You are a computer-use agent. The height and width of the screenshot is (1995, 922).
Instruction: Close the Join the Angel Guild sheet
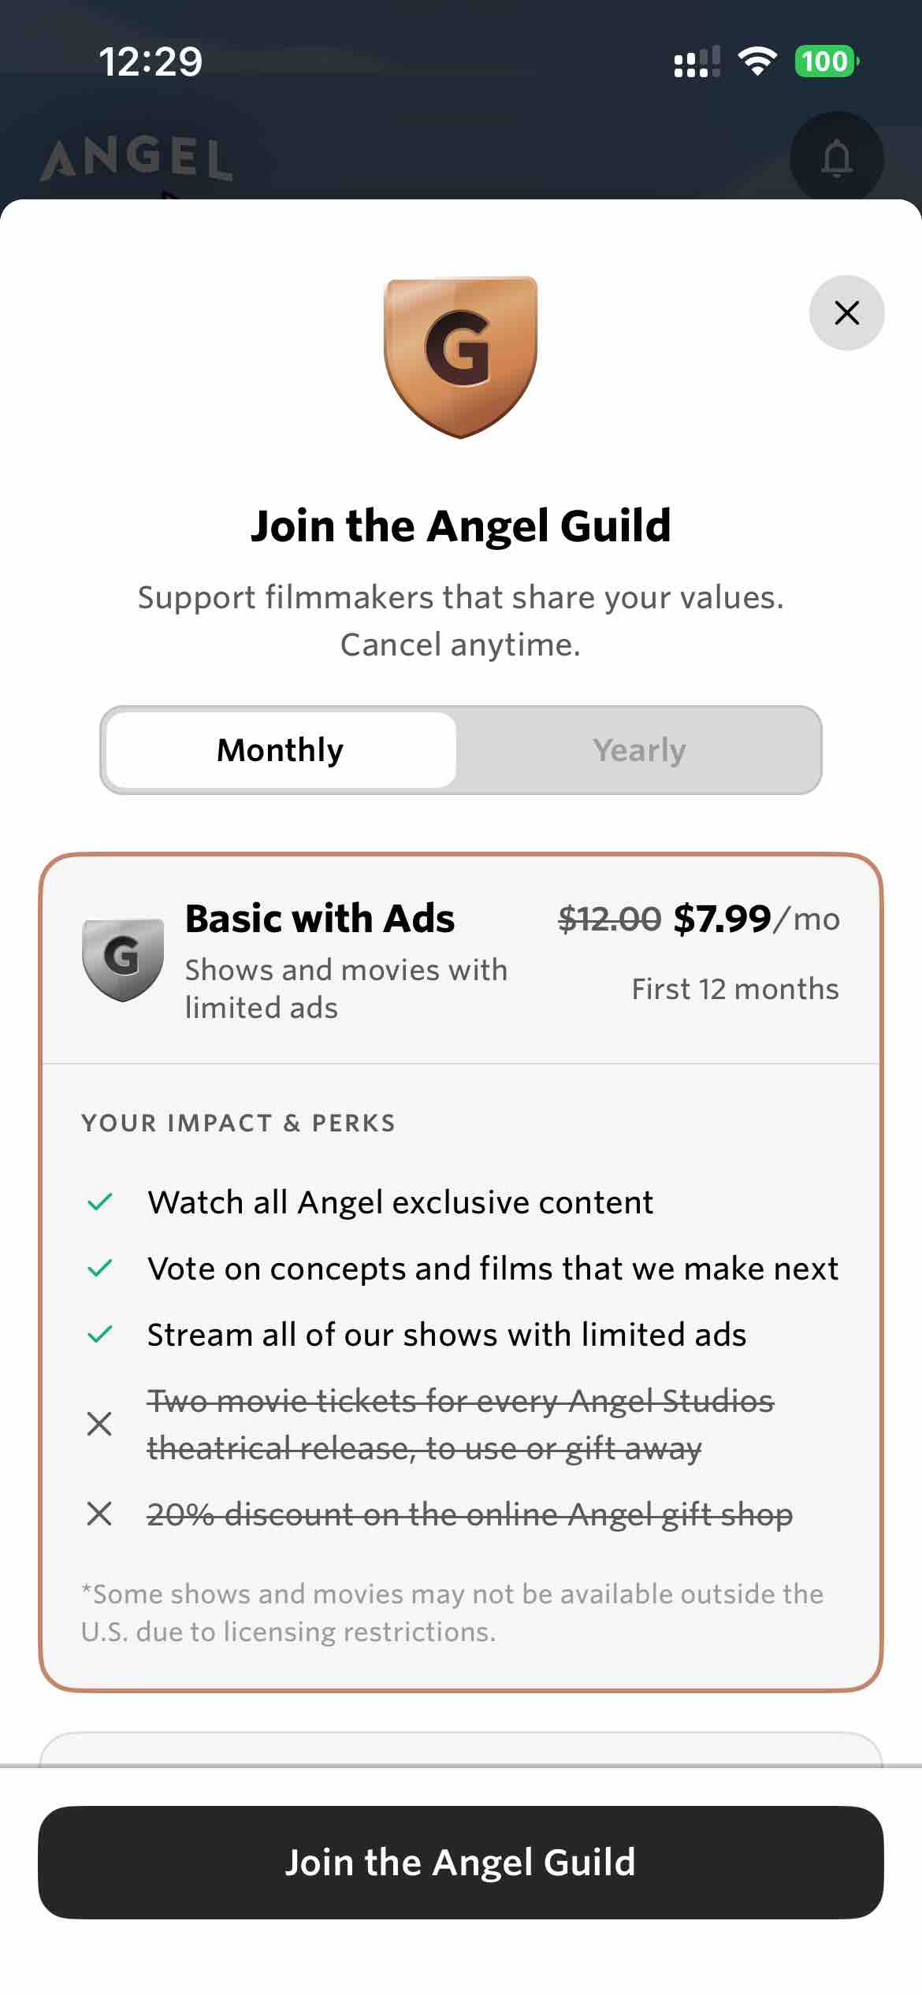click(x=846, y=313)
